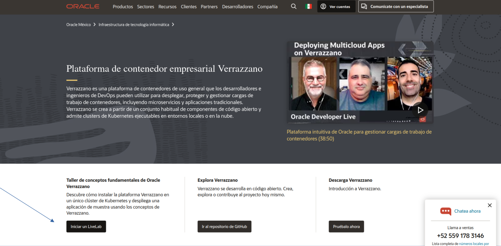Open the search magnifier icon
501x246 pixels.
tap(294, 6)
